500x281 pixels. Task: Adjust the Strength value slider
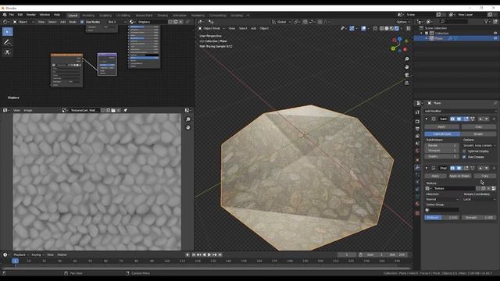[479, 217]
